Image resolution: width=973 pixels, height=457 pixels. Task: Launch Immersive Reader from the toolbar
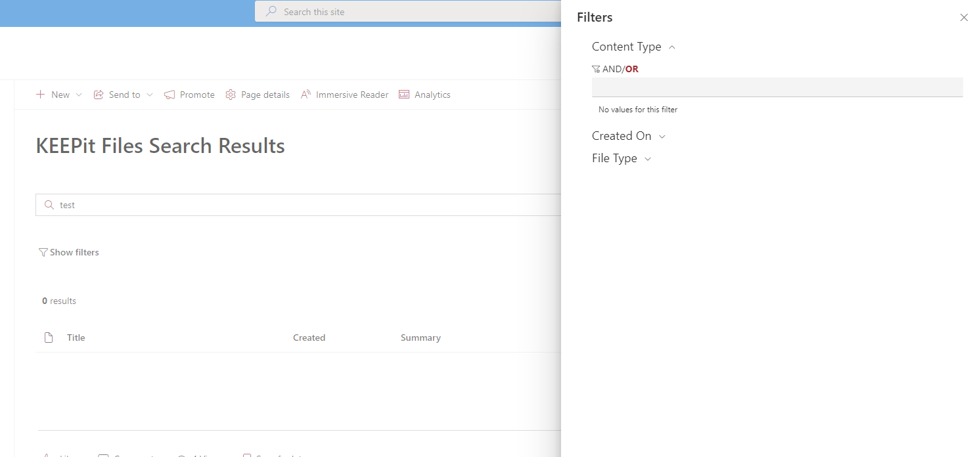point(305,94)
